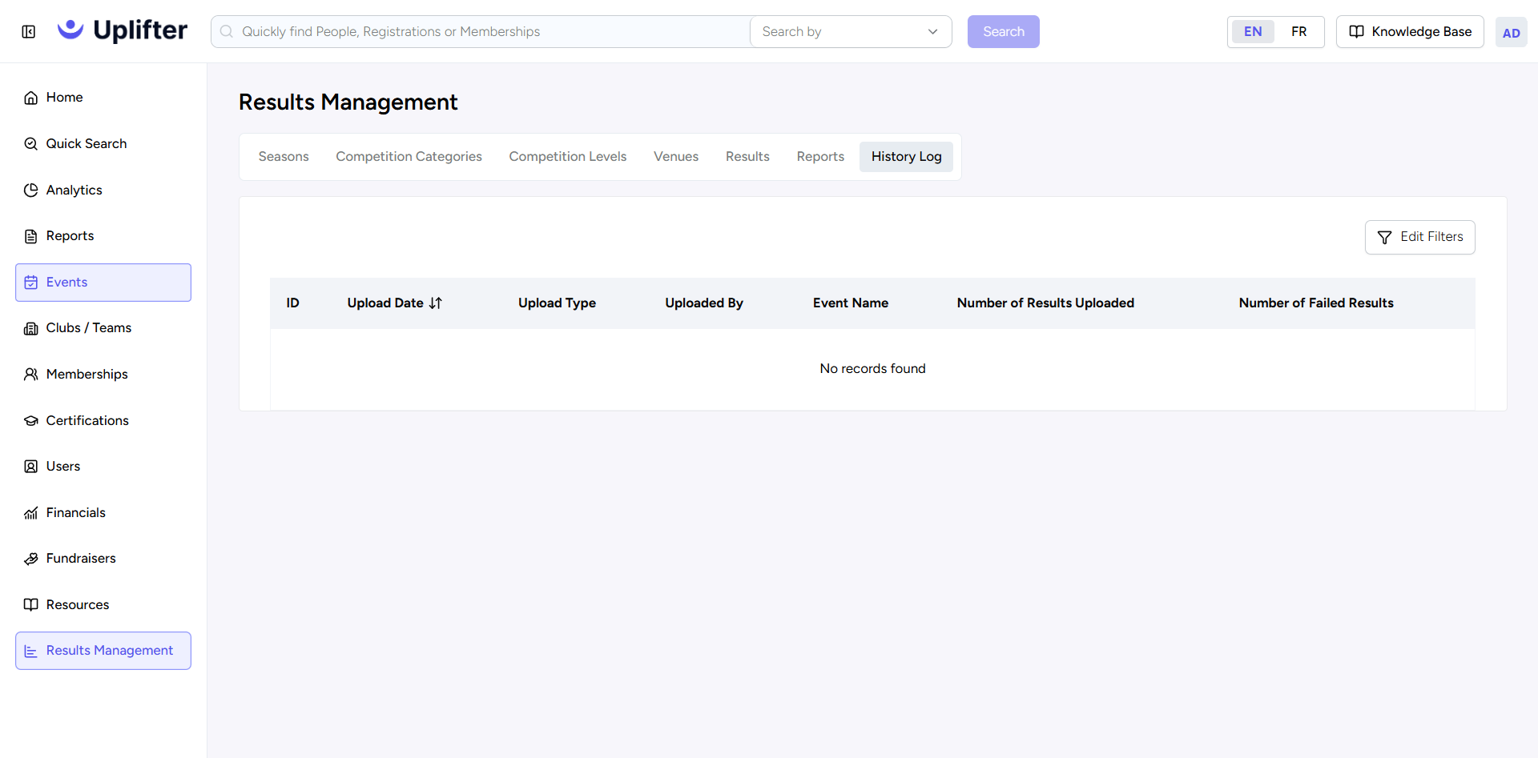Click the Financials chart icon

pos(31,513)
